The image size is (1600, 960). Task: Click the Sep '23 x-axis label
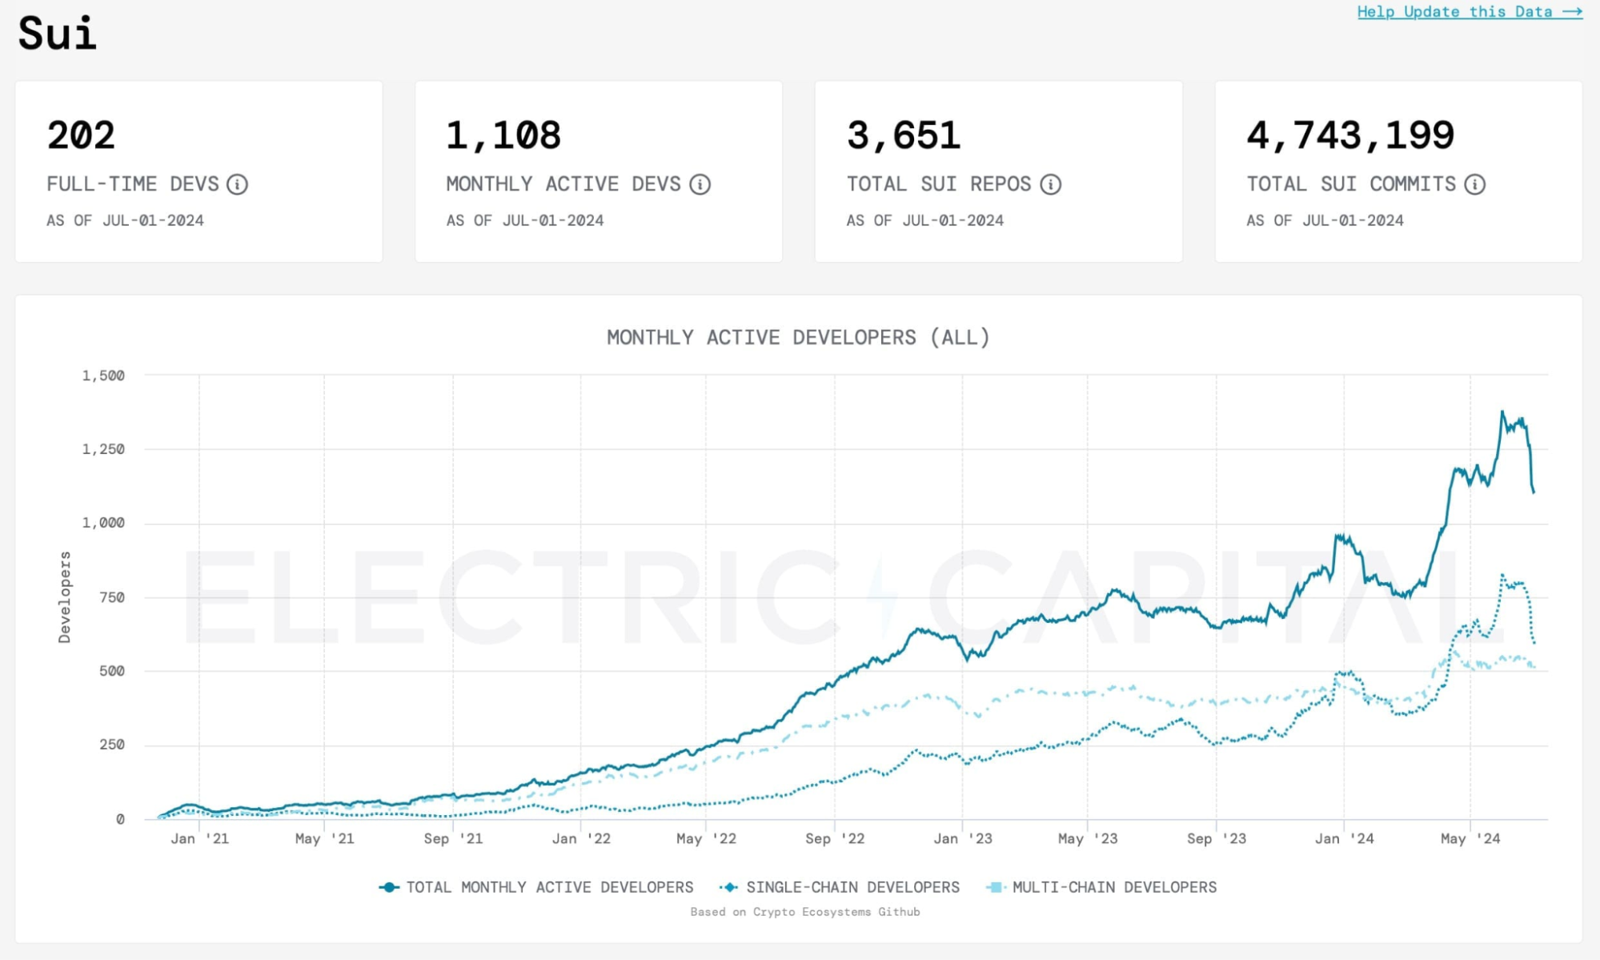tap(1217, 838)
